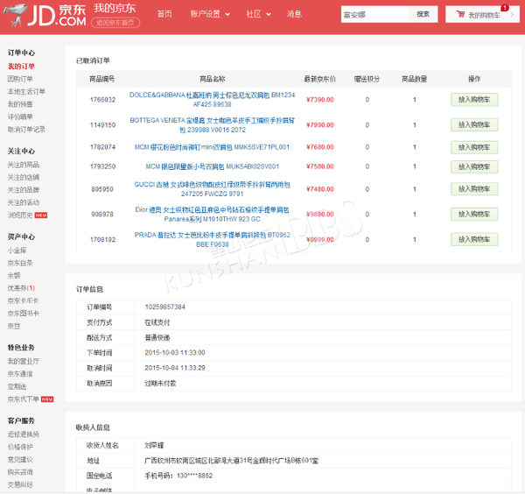The image size is (525, 494).
Task: Add item 1782074 to cart
Action: (474, 147)
